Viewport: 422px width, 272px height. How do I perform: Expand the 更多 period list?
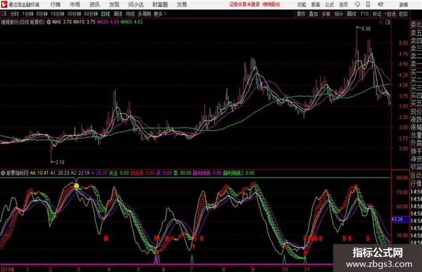pyautogui.click(x=160, y=14)
